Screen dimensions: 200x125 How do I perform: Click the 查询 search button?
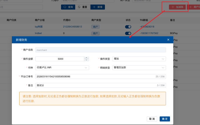(68, 7)
